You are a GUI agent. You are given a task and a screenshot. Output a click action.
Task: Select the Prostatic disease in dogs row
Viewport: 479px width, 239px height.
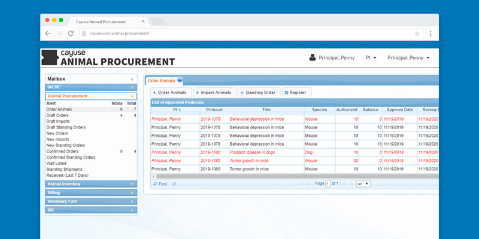pyautogui.click(x=295, y=152)
